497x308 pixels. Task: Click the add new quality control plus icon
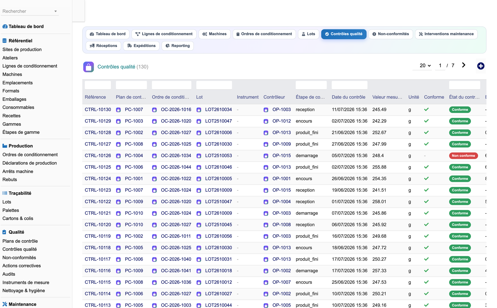[481, 66]
